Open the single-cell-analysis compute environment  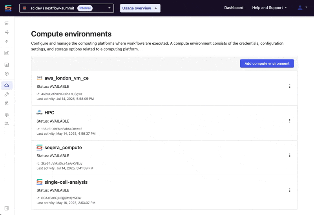point(66,182)
